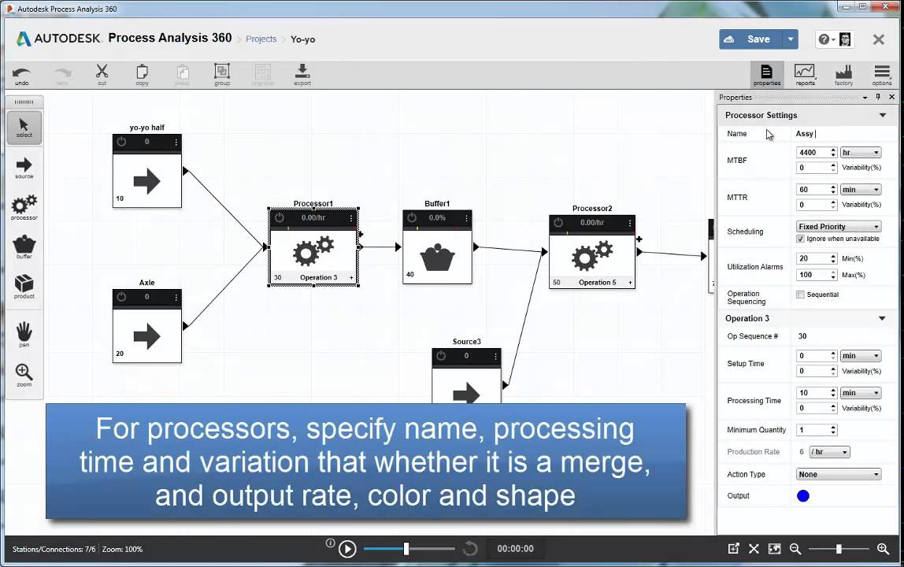The height and width of the screenshot is (567, 904).
Task: Open Buffer1 three-dot menu
Action: tap(466, 218)
